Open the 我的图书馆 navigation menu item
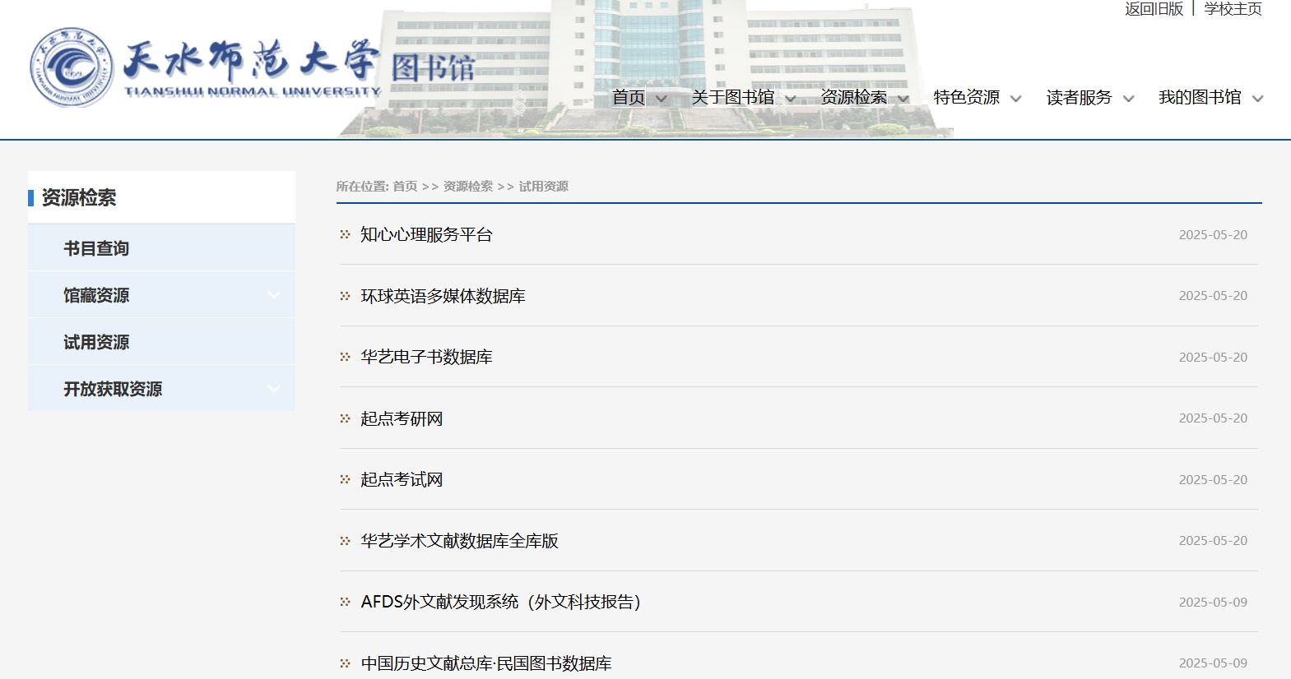The height and width of the screenshot is (679, 1291). coord(1200,98)
